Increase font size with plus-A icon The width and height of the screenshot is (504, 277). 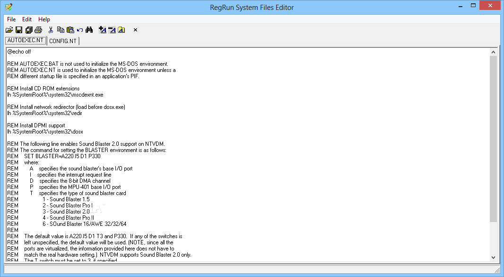coord(103,30)
